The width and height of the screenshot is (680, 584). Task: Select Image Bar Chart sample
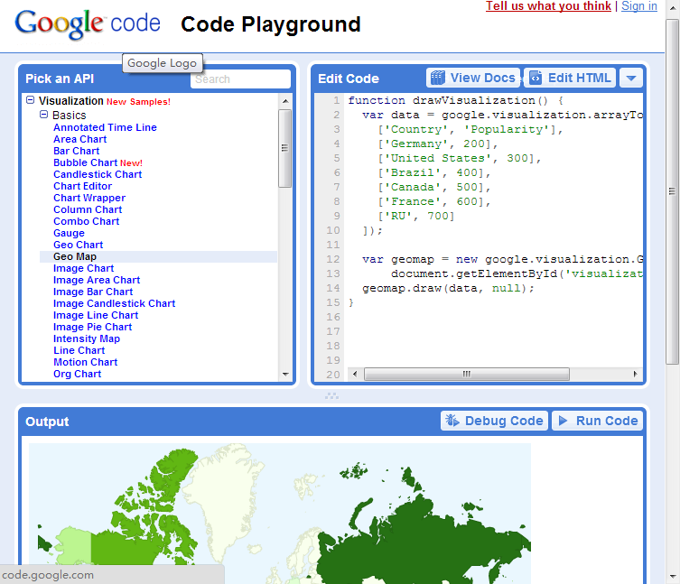coord(93,292)
